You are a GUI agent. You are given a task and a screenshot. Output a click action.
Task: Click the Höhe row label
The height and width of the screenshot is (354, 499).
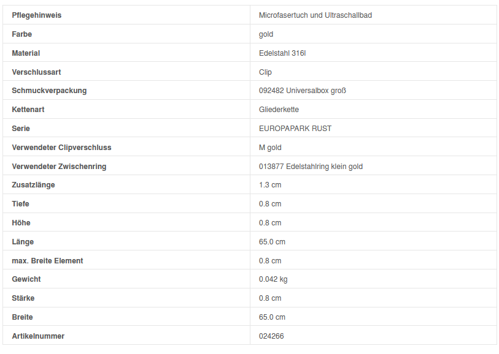coord(21,223)
